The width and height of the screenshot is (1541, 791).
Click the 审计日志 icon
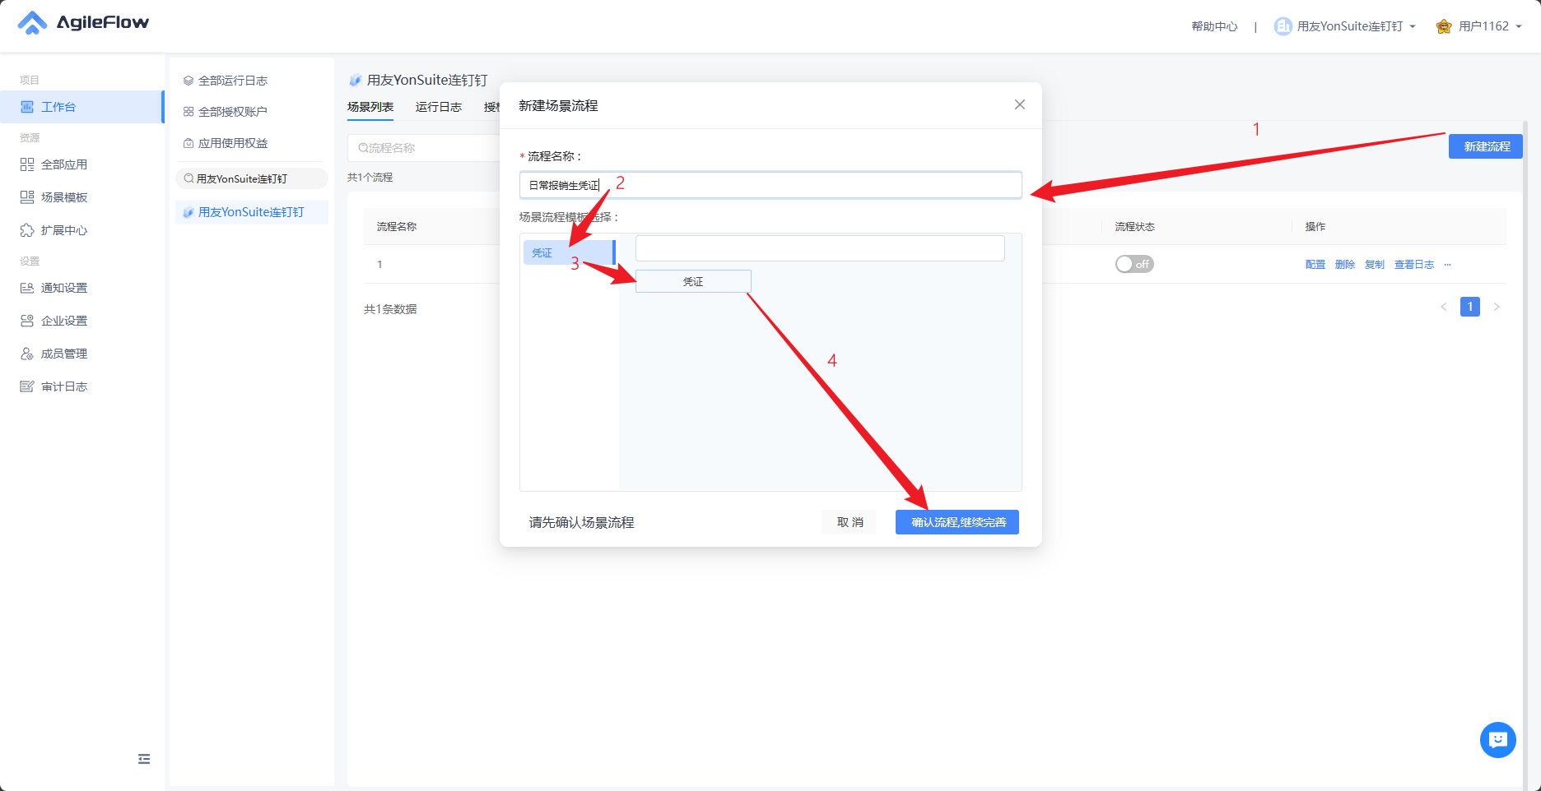27,386
